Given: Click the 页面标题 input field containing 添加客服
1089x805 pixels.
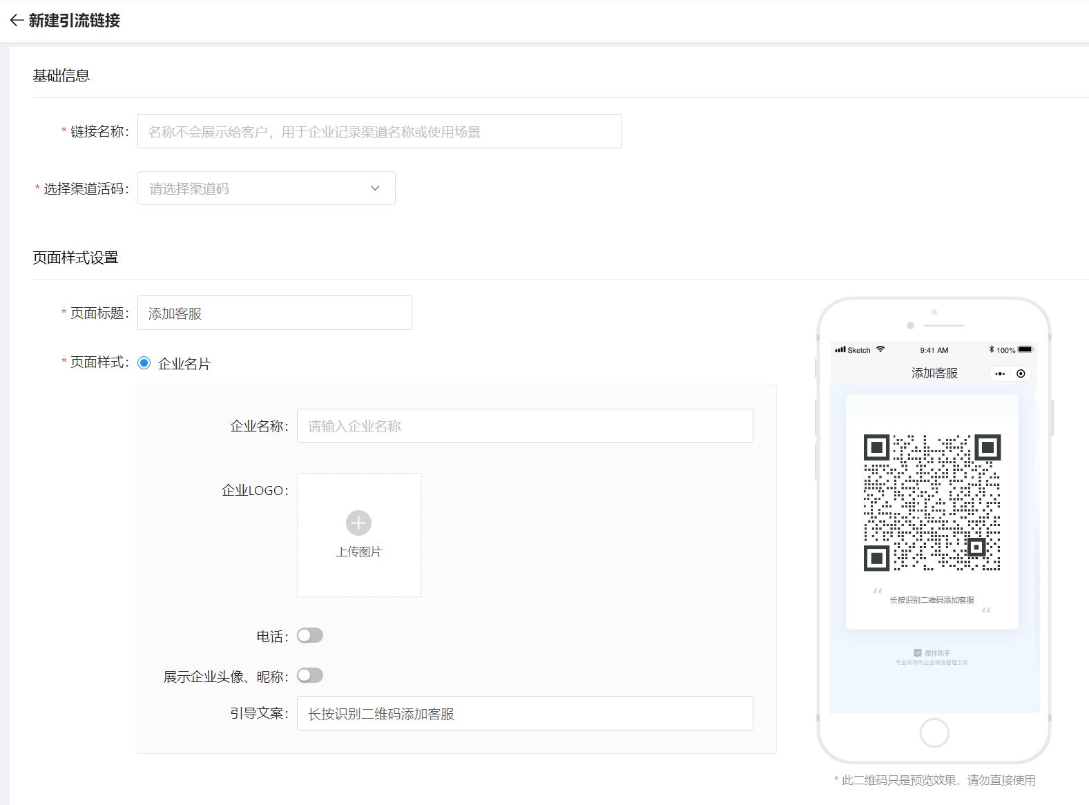Looking at the screenshot, I should 275,313.
